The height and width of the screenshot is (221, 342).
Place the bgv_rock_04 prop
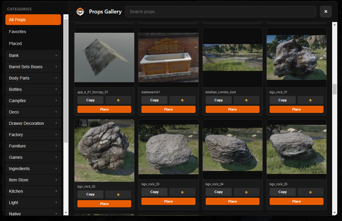coord(233,201)
